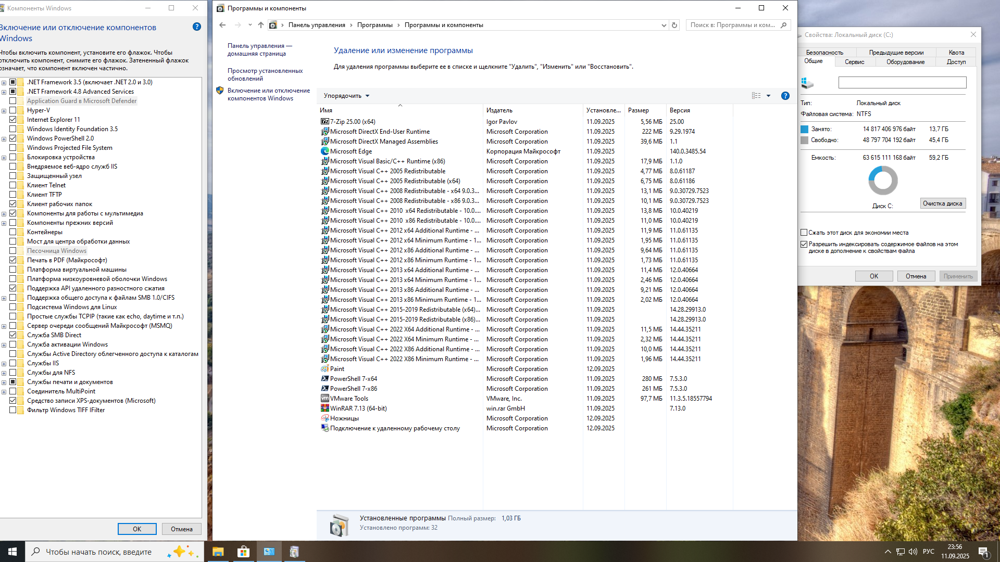1000x562 pixels.
Task: Uncheck Разрешить индексировать содержимое файлов
Action: (x=804, y=244)
